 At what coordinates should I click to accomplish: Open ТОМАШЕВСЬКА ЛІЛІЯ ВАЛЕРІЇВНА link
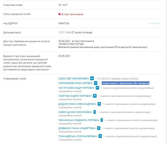click(x=78, y=136)
